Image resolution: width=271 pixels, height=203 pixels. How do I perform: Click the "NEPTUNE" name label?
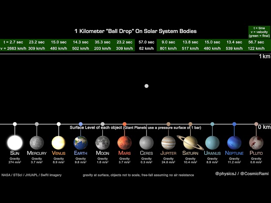(x=234, y=153)
